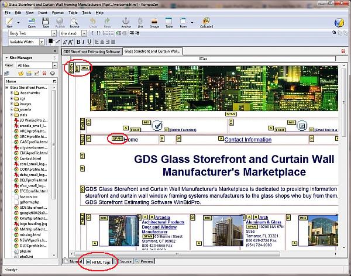The height and width of the screenshot is (276, 351).
Task: Open the (no class) dropdown
Action: (84, 33)
